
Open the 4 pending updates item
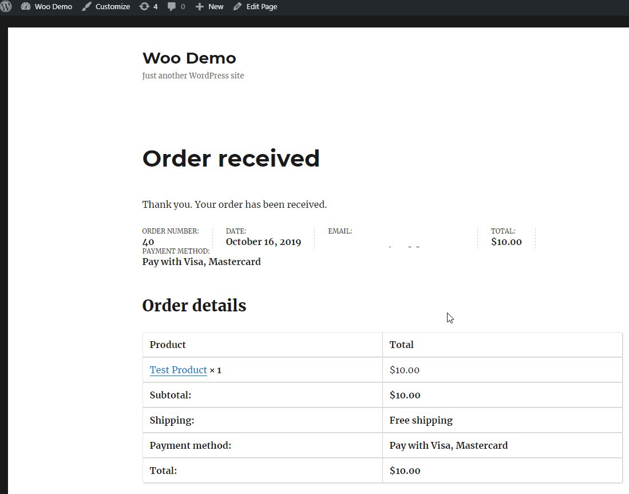point(148,6)
